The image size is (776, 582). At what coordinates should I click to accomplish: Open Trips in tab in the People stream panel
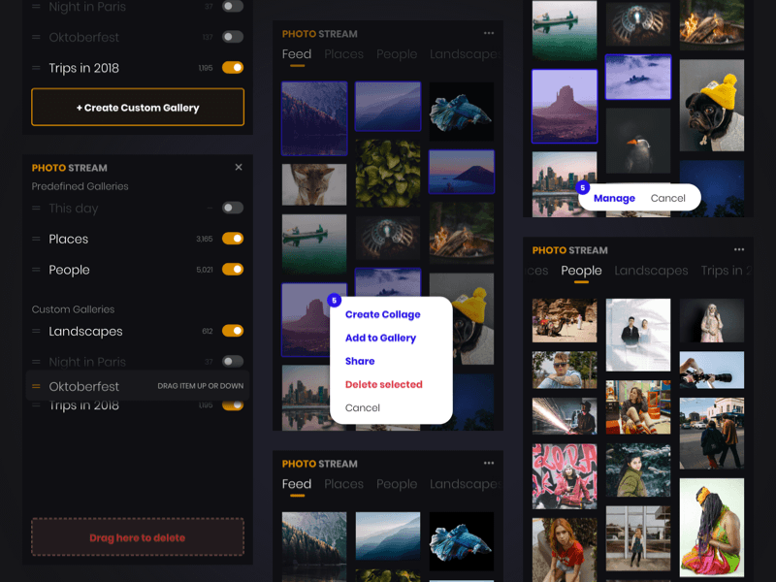726,271
